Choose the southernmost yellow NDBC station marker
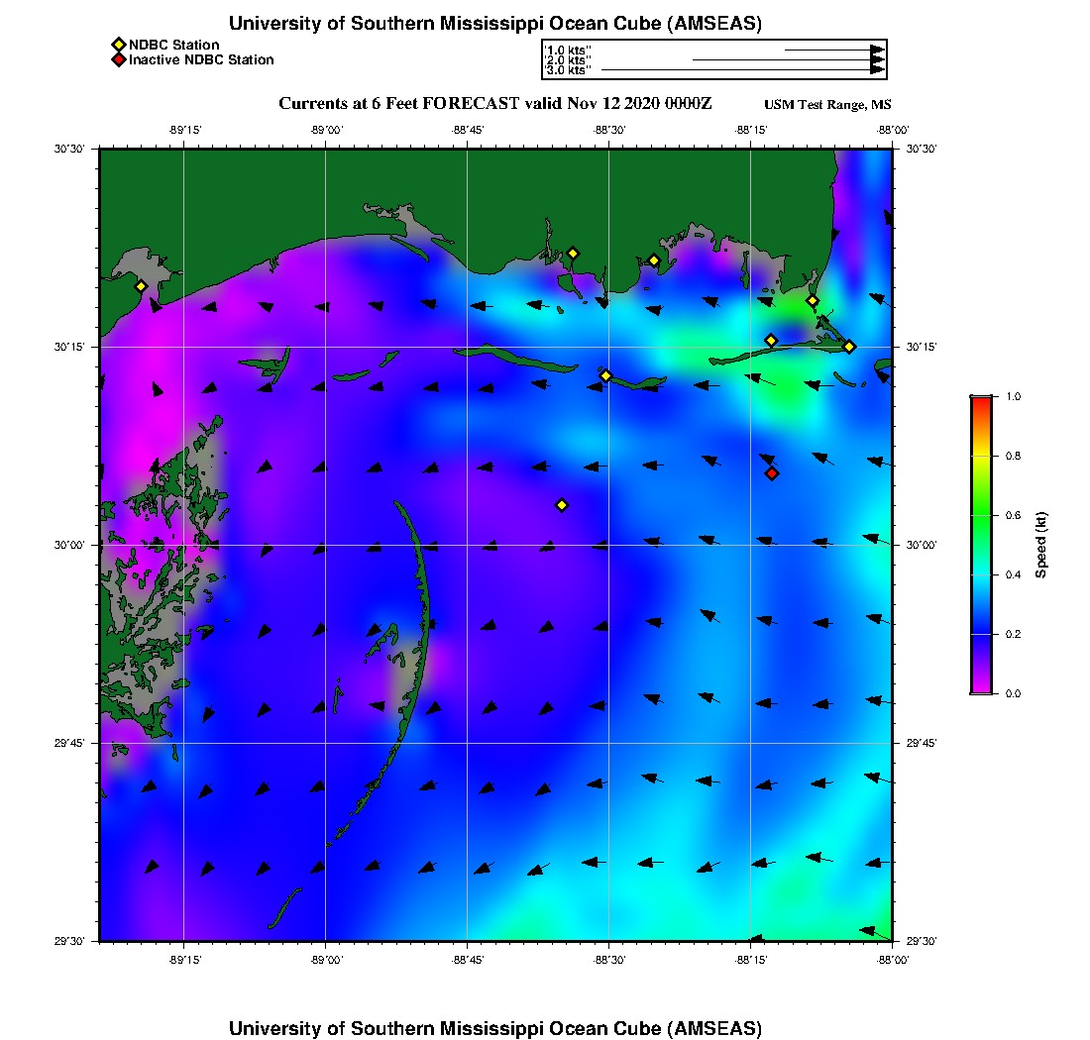 coord(562,505)
